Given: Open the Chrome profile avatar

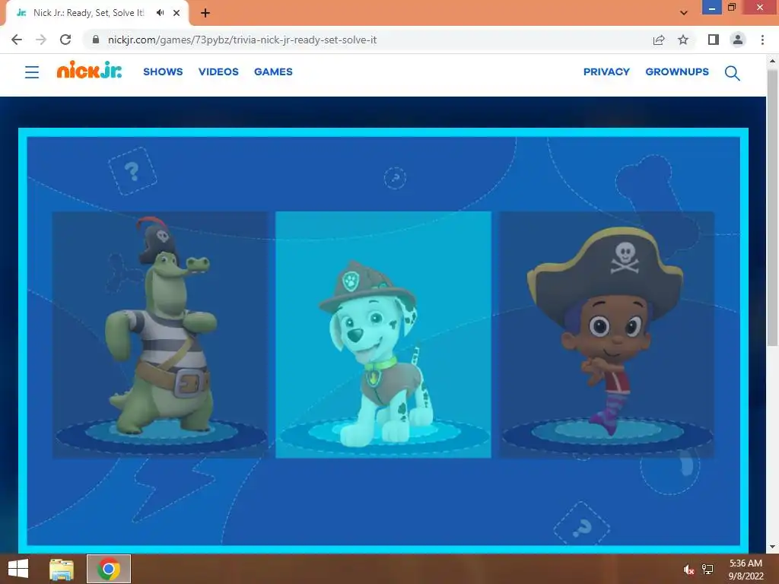Looking at the screenshot, I should (x=738, y=40).
